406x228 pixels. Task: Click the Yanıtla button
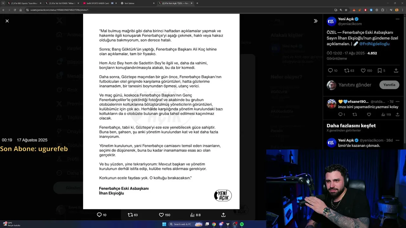pyautogui.click(x=389, y=85)
